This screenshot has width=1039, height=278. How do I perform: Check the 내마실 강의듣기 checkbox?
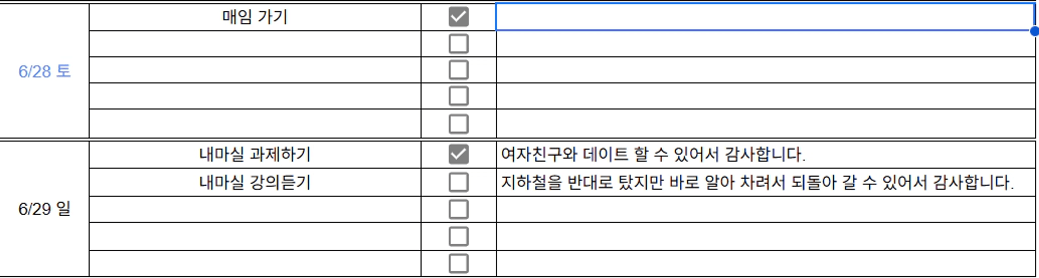459,182
